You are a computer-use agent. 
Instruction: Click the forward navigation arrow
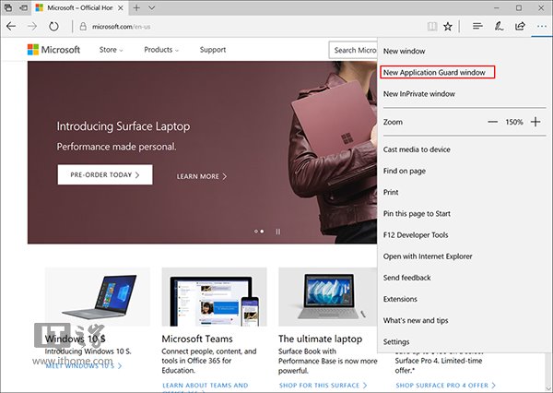point(32,26)
